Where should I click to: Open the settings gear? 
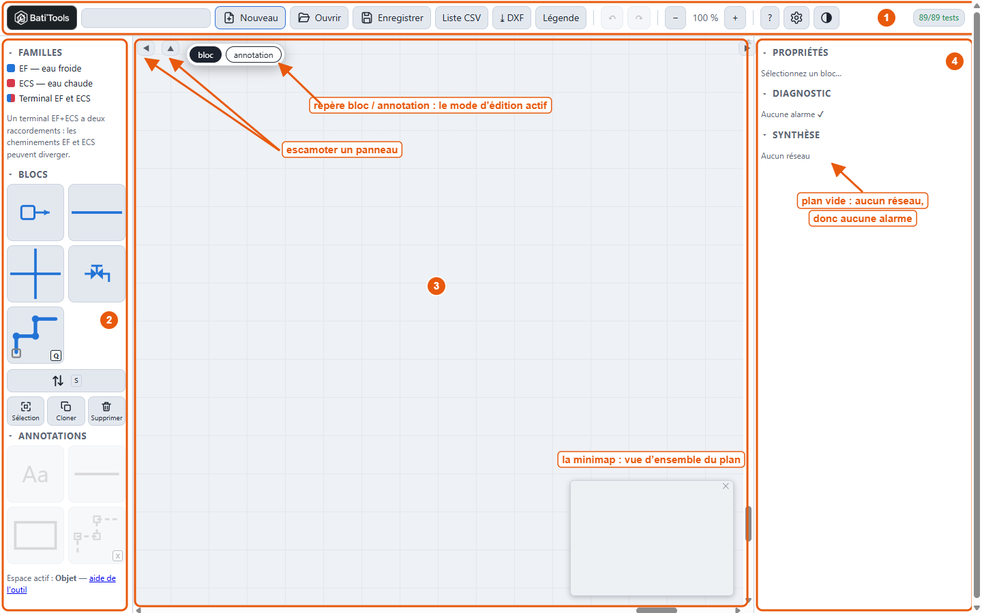[797, 18]
